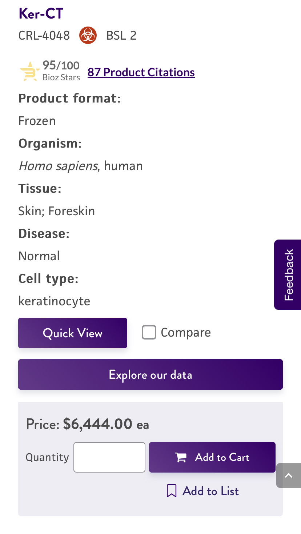Open the Feedback side tab
Screen dimensions: 301x534
tap(288, 274)
